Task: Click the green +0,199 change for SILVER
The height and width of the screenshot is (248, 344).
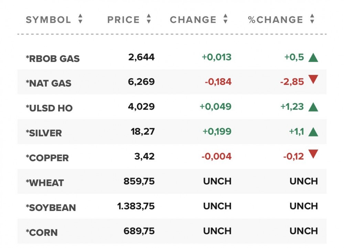Action: tap(217, 132)
